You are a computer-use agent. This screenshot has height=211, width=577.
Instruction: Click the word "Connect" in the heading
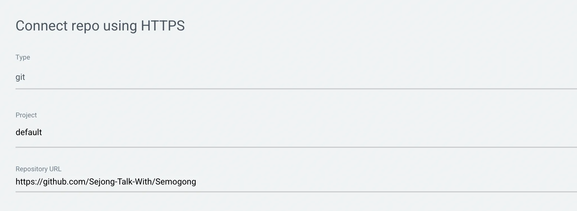tap(41, 26)
